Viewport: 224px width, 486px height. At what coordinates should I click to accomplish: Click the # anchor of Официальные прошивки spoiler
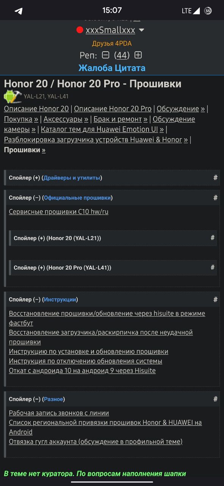(215, 198)
